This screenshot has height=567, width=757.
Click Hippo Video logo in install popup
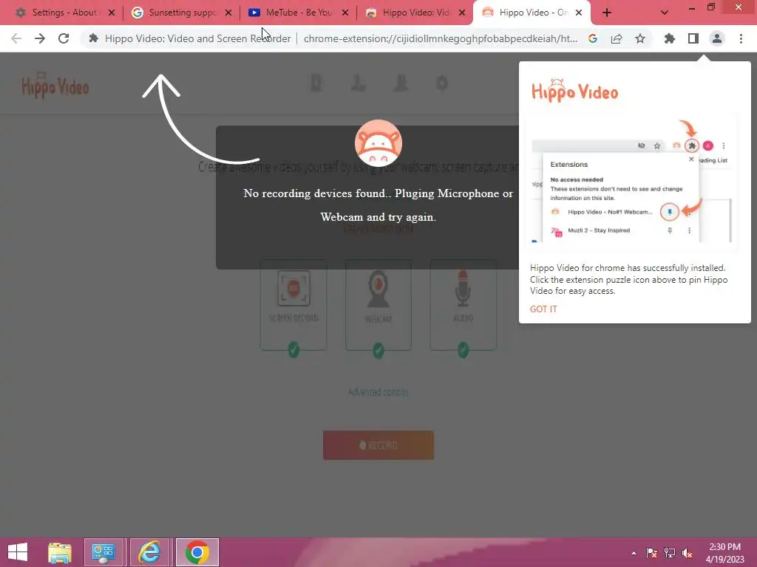tap(574, 90)
